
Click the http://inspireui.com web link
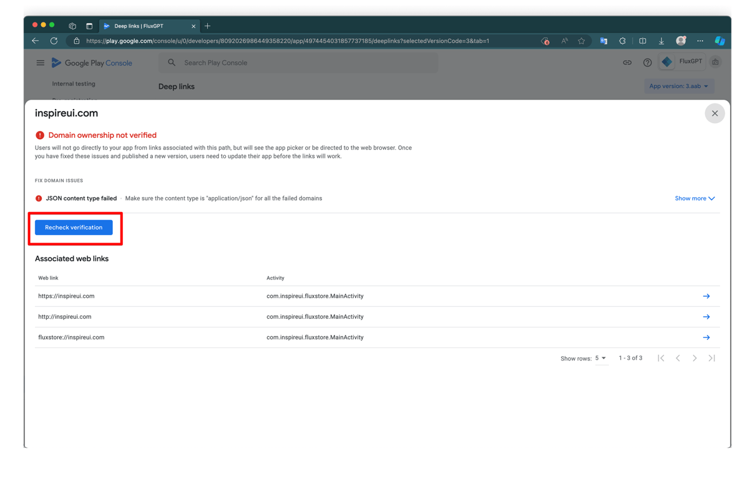point(65,317)
